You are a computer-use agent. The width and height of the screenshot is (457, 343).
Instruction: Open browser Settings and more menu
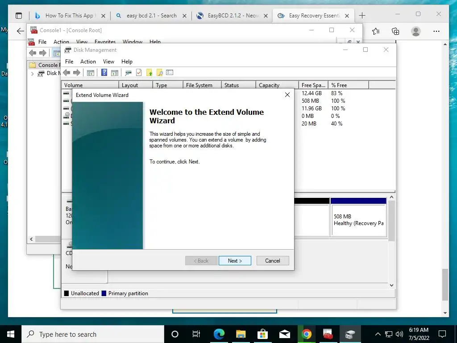point(436,31)
